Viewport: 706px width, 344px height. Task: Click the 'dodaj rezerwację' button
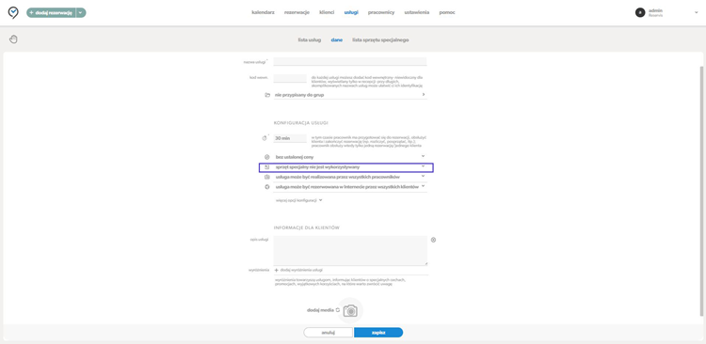click(x=51, y=12)
